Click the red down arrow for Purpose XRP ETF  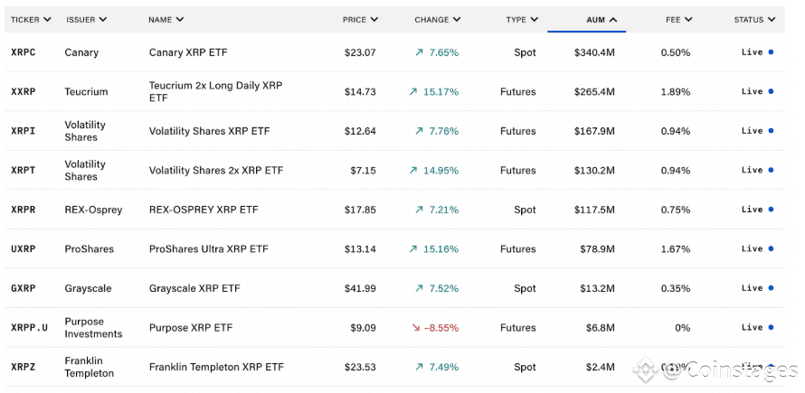point(415,328)
